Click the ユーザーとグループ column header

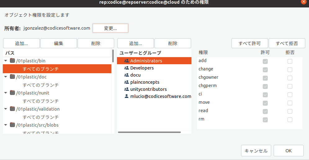154,53
